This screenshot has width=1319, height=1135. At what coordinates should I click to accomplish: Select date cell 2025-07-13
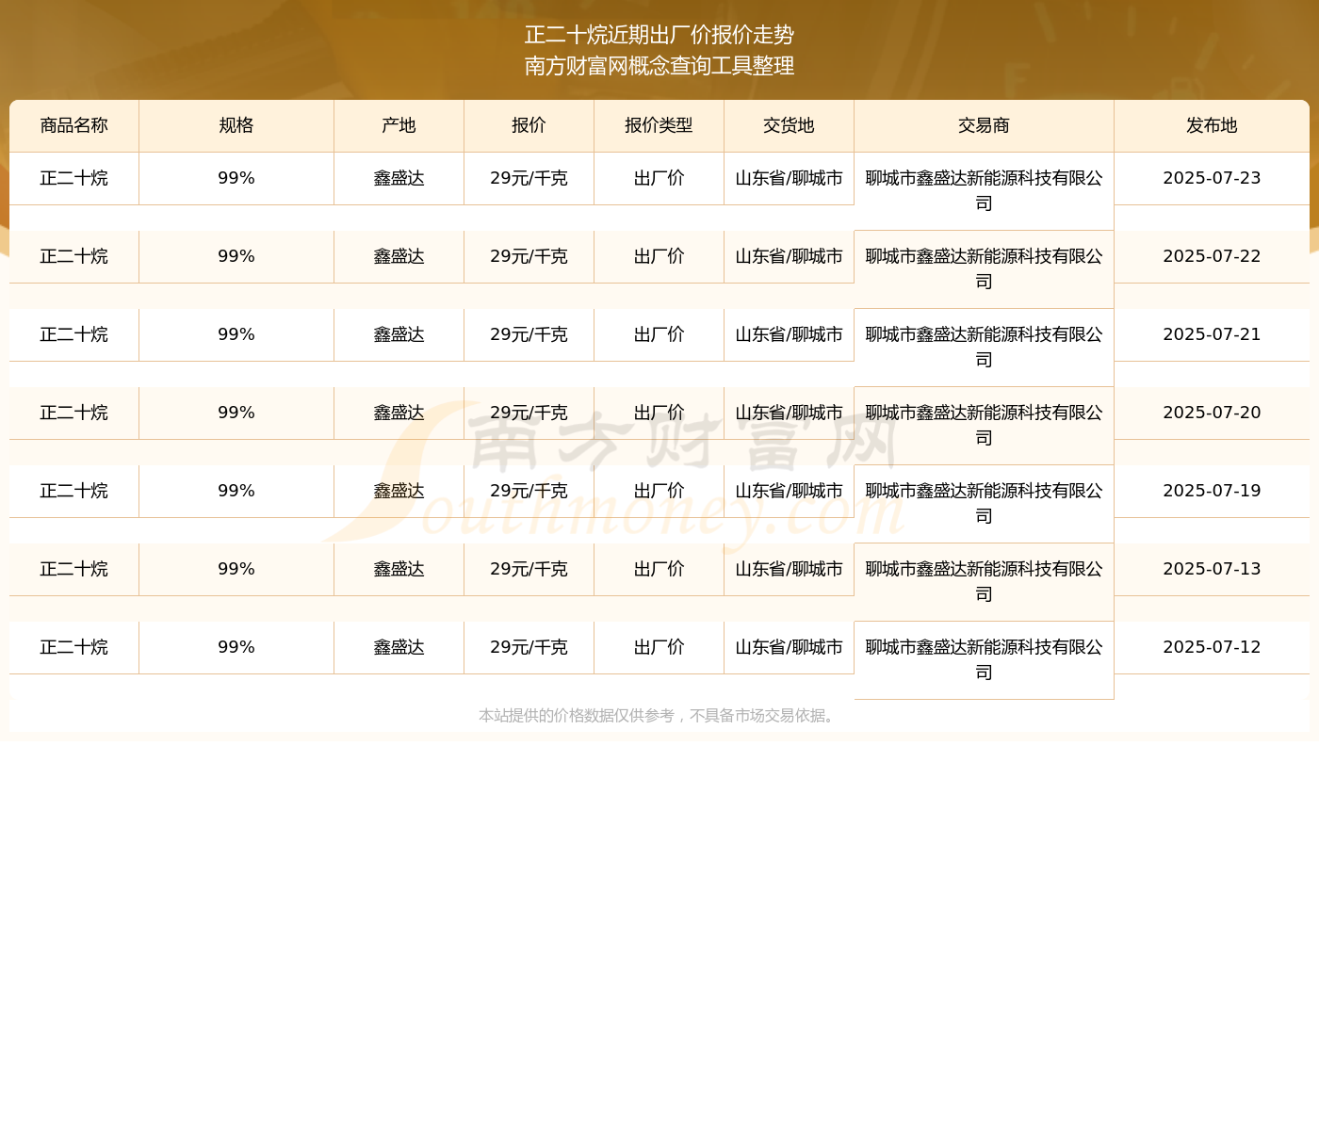(x=1213, y=569)
